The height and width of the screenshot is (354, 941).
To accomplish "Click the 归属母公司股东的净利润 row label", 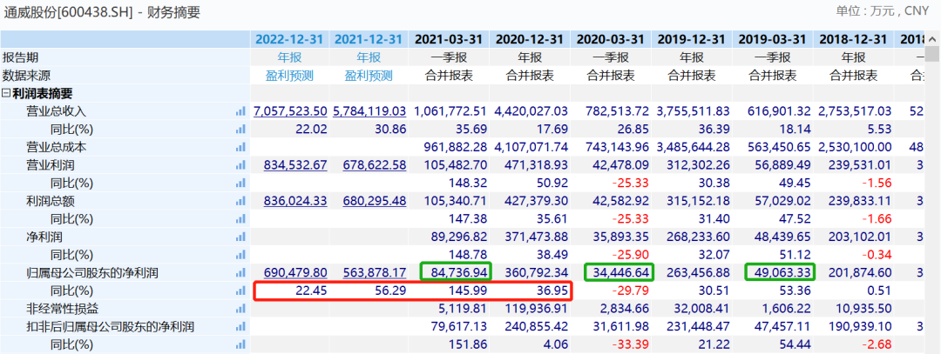I will click(91, 273).
